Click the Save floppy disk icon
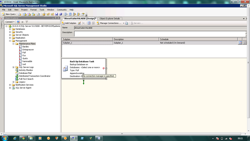250x141 pixels. (57, 14)
